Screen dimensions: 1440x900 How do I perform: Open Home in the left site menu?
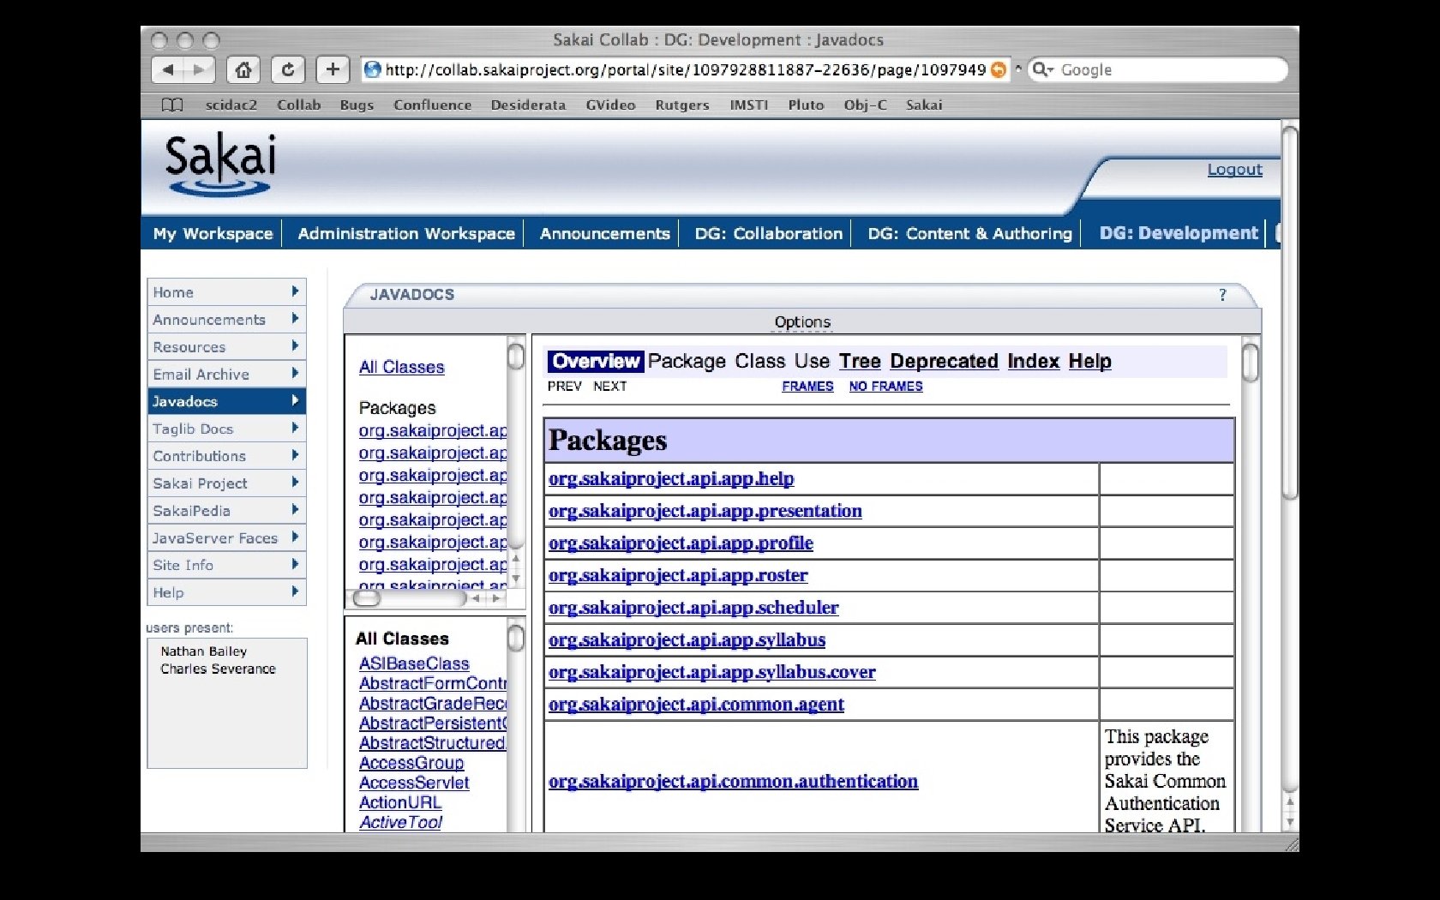coord(226,292)
